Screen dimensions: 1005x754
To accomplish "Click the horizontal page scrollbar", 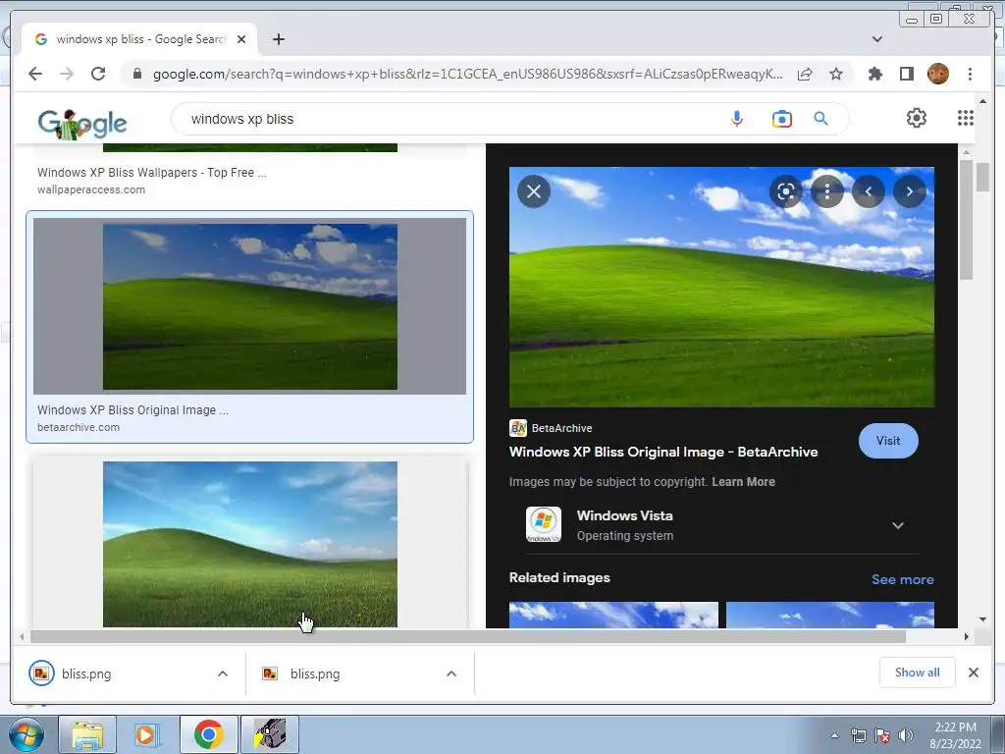I will point(468,636).
